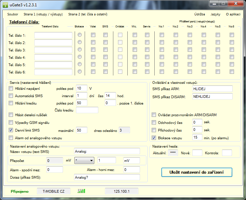Click the dnes odesláno counter showing 3
The width and height of the screenshot is (246, 200).
[124, 130]
